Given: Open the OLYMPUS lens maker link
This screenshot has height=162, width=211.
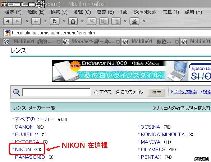Looking at the screenshot, I should (x=153, y=149).
